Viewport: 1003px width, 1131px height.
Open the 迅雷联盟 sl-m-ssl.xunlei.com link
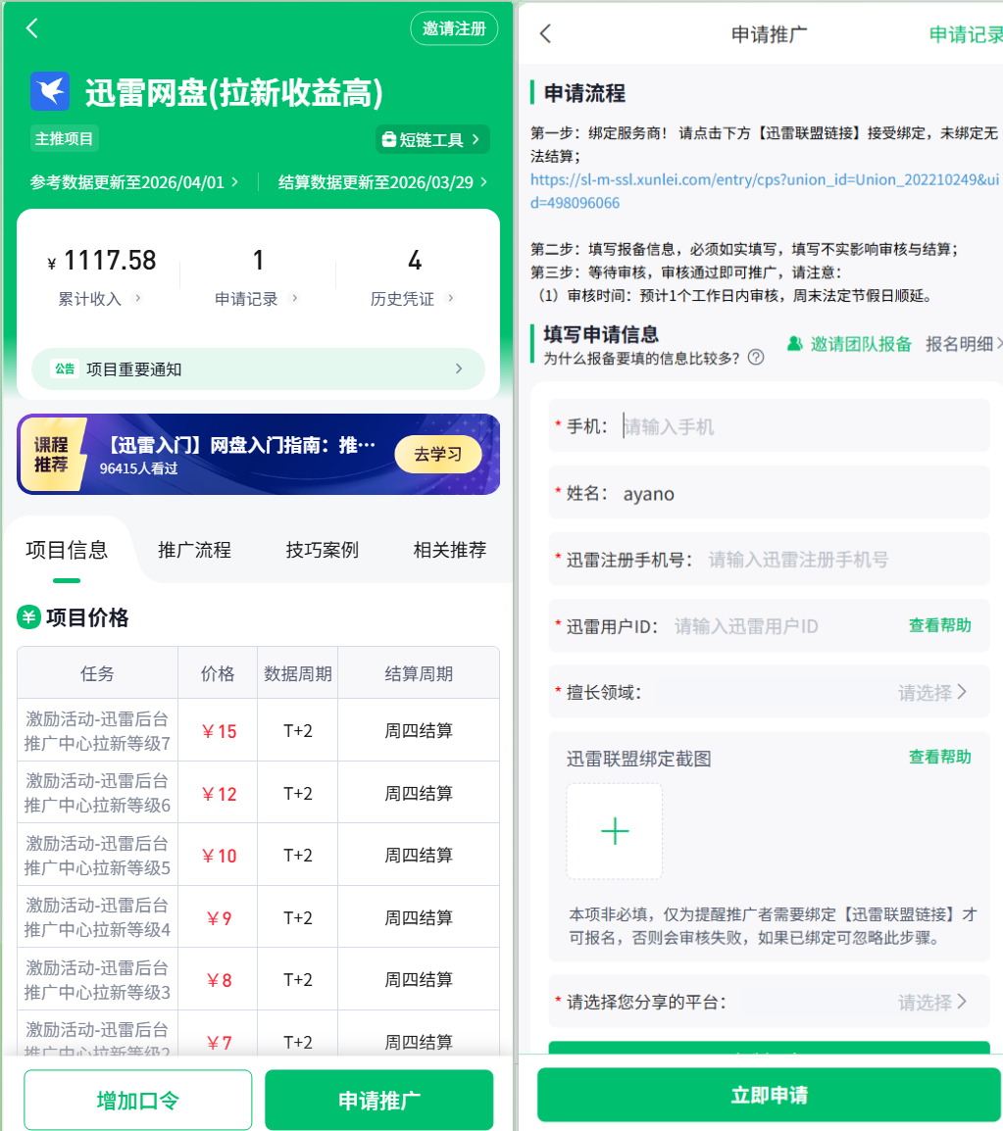(765, 191)
